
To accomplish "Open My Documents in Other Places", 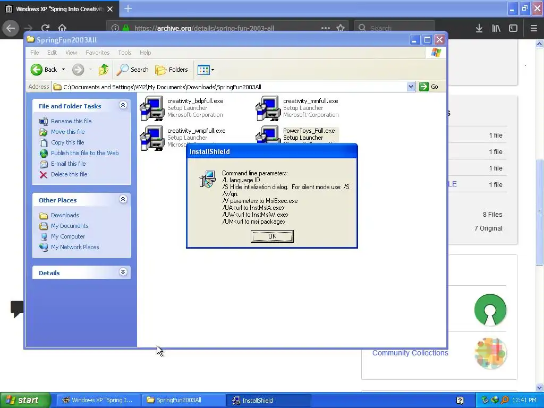I will pos(70,226).
